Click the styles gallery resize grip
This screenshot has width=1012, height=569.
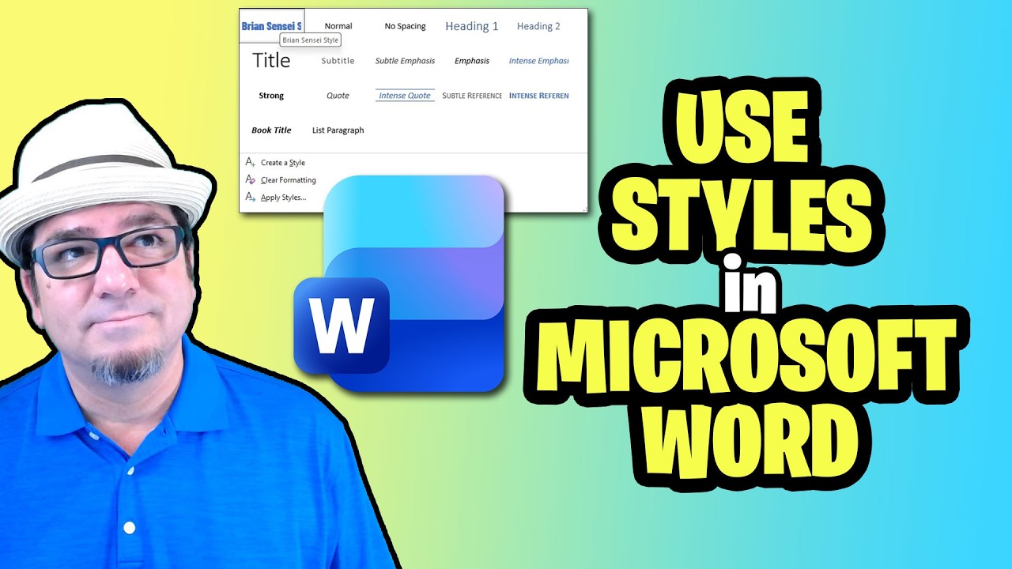pos(585,209)
